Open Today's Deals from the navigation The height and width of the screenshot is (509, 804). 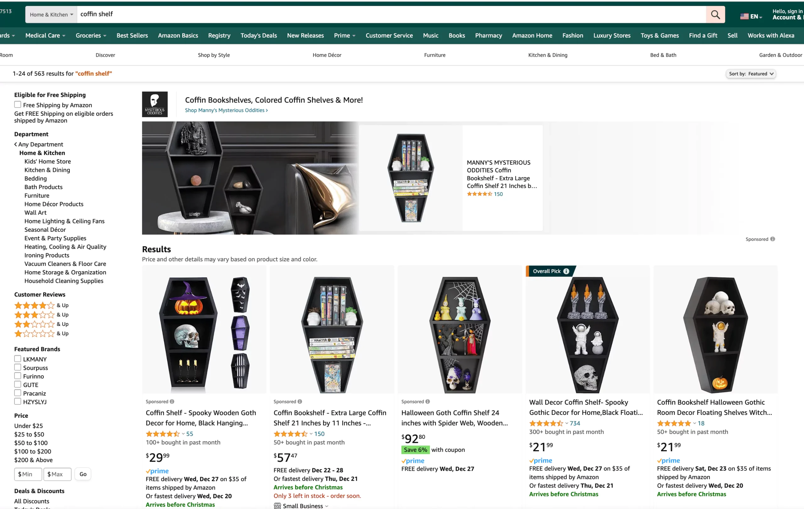click(258, 35)
